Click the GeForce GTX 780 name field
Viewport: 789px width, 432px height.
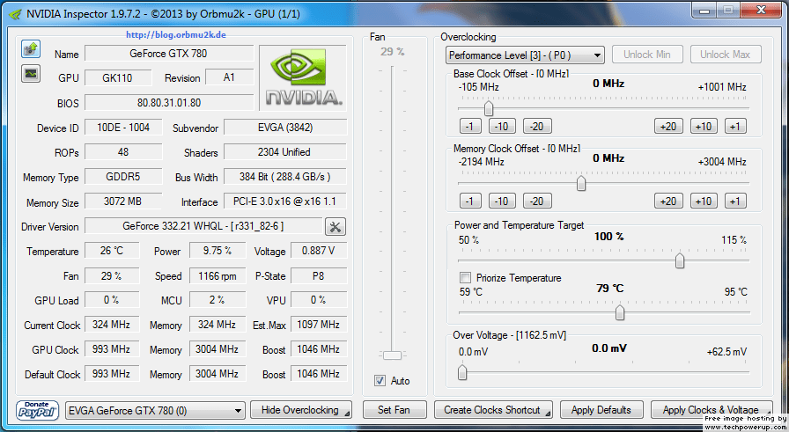click(169, 54)
